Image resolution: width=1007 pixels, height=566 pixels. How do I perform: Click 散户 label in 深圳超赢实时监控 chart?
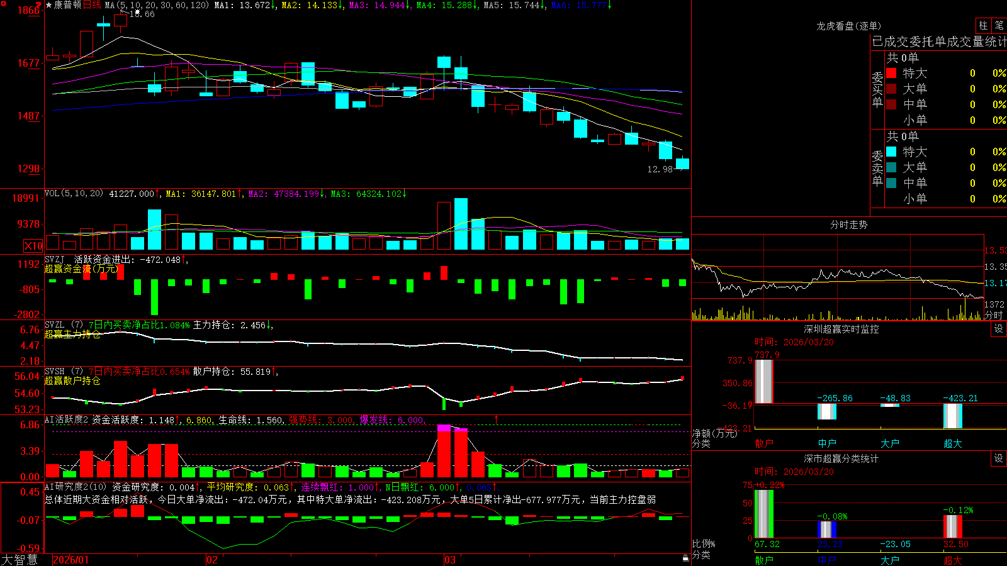tap(764, 443)
